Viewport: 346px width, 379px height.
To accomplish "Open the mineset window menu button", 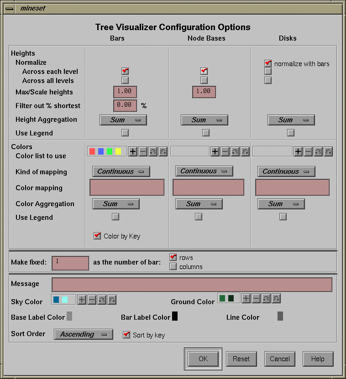I will [x=9, y=8].
